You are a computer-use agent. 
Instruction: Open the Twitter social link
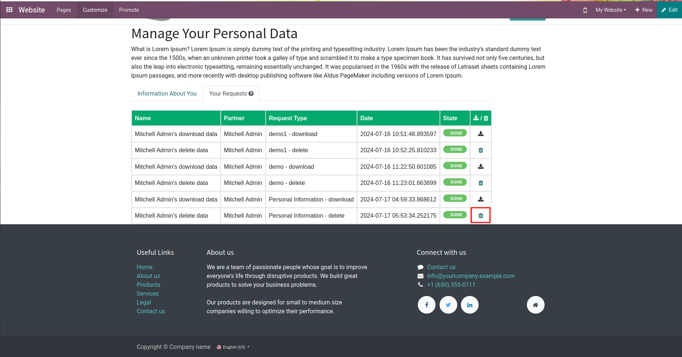pos(448,305)
